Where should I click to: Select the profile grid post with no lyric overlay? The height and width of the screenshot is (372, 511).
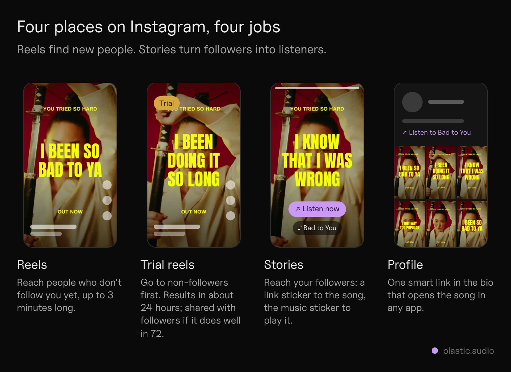click(x=441, y=224)
